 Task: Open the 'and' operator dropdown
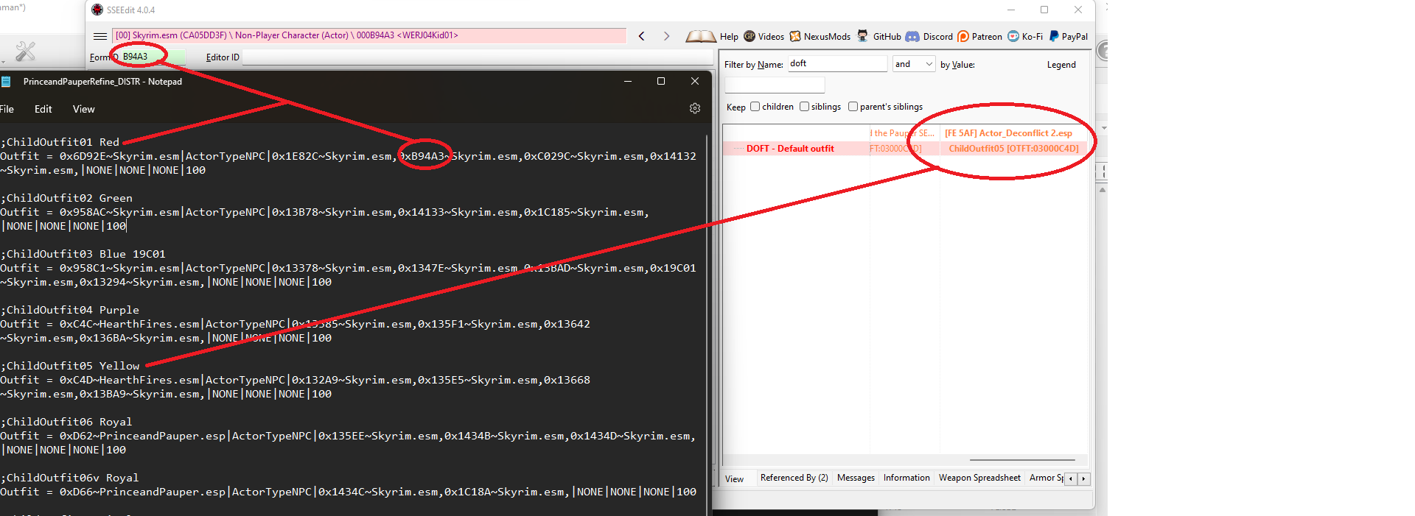coord(914,64)
